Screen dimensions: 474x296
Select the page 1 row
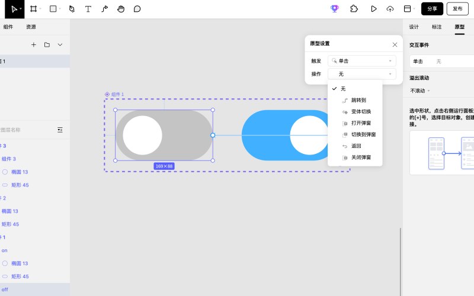[35, 62]
